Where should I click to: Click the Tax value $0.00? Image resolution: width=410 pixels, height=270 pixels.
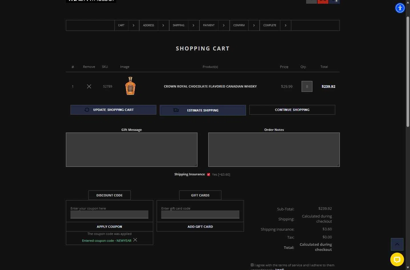tap(327, 237)
